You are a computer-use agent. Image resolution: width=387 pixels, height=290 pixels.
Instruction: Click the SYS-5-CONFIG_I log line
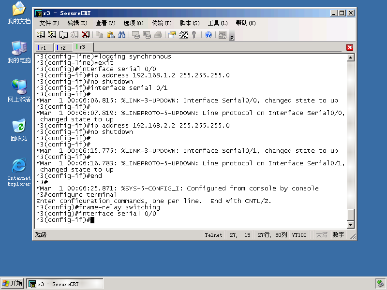pyautogui.click(x=177, y=188)
